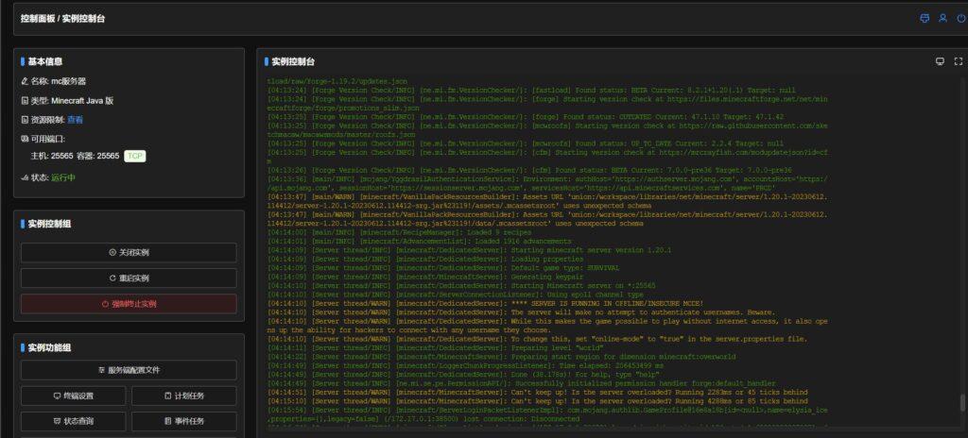968x438 pixels.
Task: Click the 实例控制组 panel heading
Action: [49, 224]
